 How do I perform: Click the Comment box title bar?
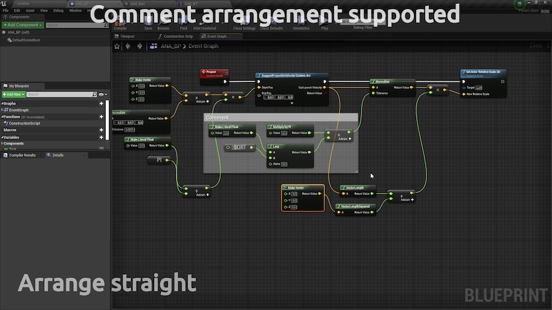(x=281, y=117)
